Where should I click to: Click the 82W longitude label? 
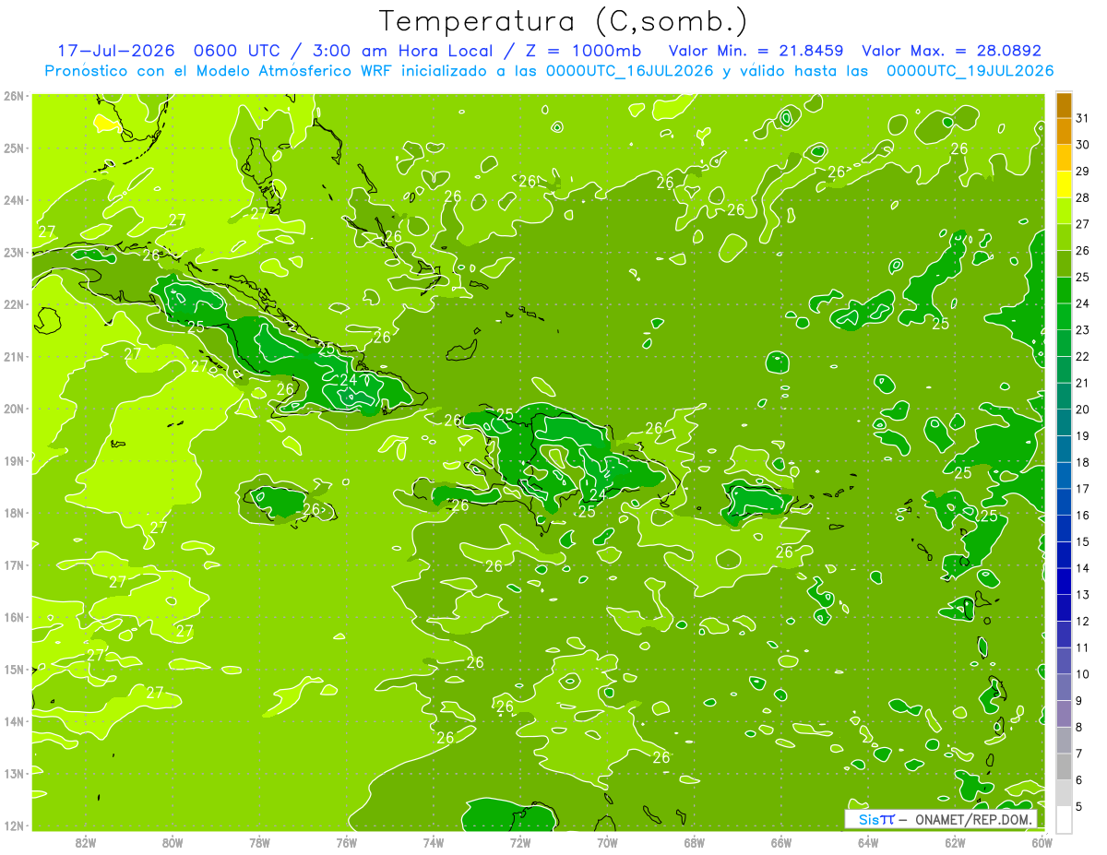tap(86, 842)
